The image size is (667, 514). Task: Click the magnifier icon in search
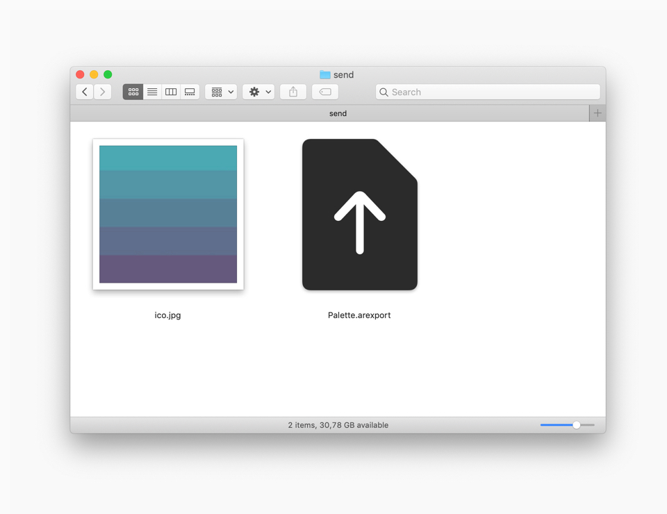pyautogui.click(x=384, y=92)
